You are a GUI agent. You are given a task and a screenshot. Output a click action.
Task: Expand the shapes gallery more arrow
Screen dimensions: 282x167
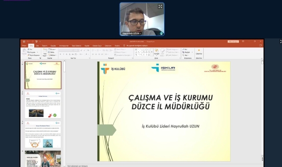coord(152,52)
